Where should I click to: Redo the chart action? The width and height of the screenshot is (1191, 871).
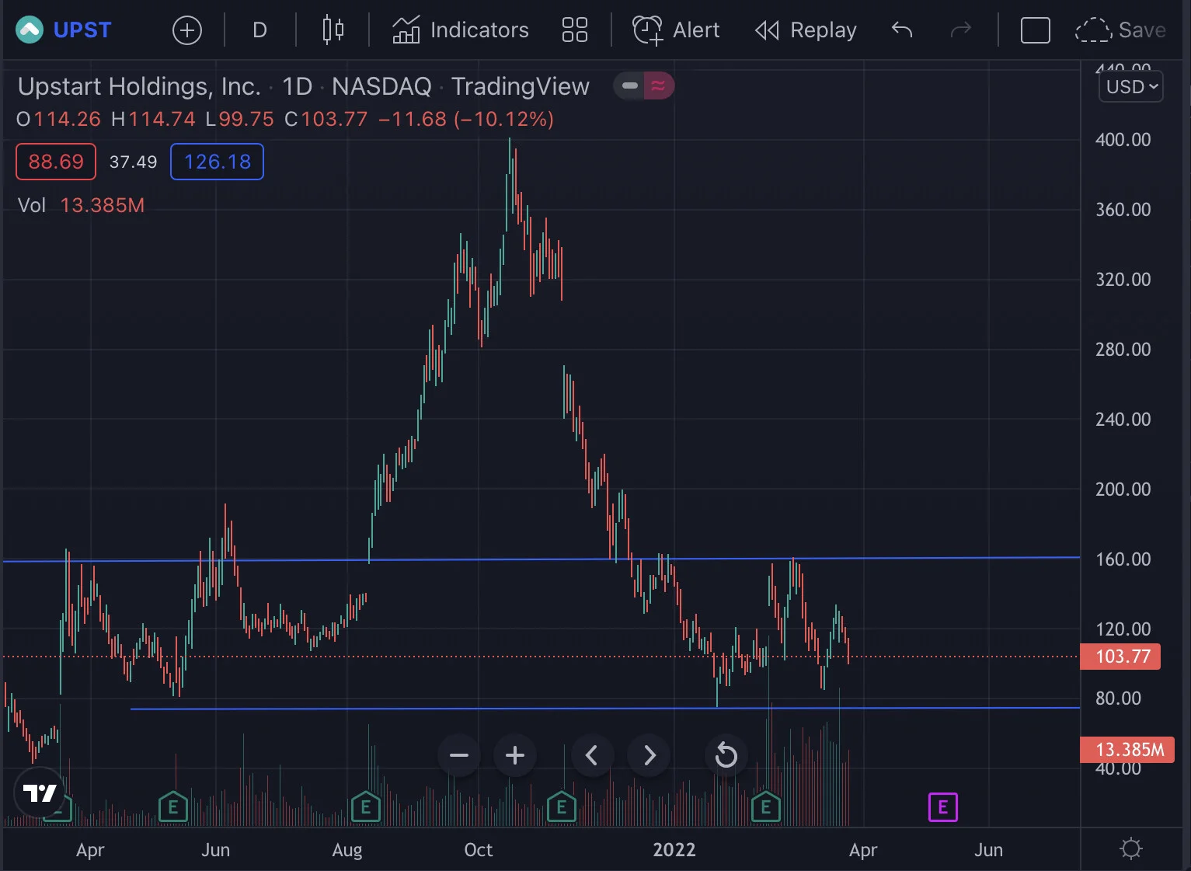coord(961,30)
